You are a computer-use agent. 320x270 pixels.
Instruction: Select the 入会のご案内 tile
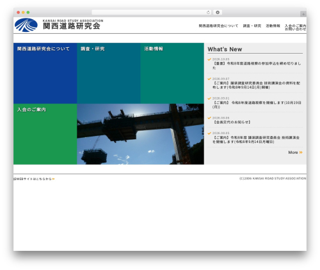coord(45,134)
